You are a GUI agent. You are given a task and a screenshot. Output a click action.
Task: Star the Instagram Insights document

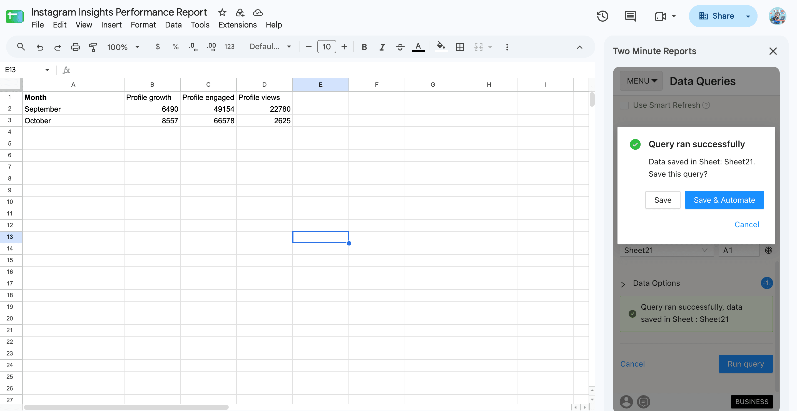(222, 12)
